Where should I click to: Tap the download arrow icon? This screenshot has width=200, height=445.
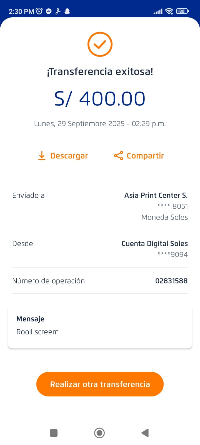click(x=42, y=156)
